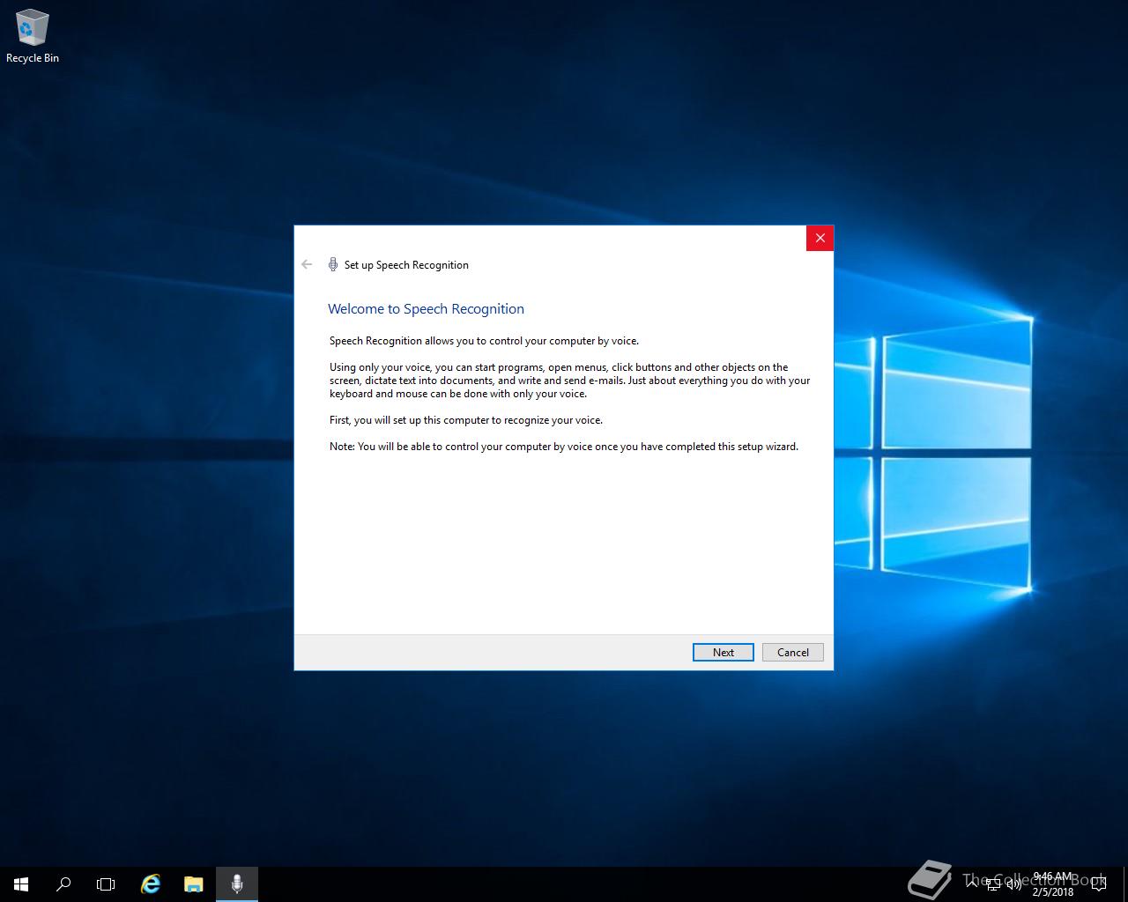
Task: Launch Internet Explorer from the taskbar
Action: (x=151, y=884)
